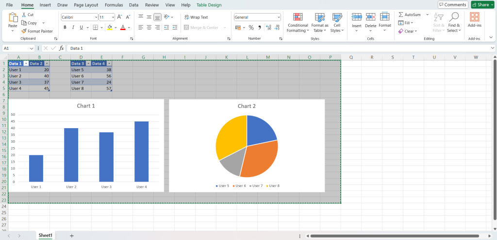Switch to the Formulas tab

pos(114,5)
